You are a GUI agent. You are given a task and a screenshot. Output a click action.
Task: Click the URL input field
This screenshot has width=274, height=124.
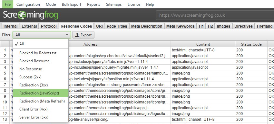215,15
